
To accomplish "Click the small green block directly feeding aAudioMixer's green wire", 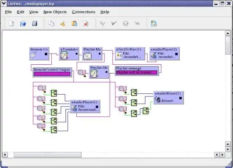I will [x=146, y=111].
